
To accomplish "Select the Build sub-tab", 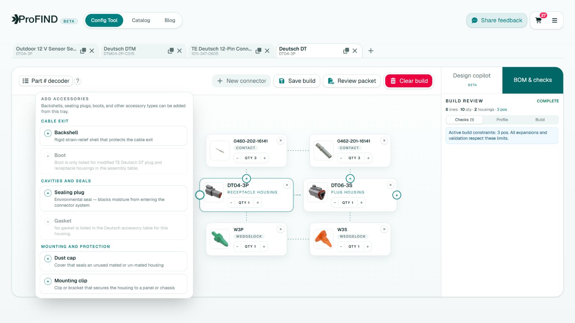I will (540, 120).
